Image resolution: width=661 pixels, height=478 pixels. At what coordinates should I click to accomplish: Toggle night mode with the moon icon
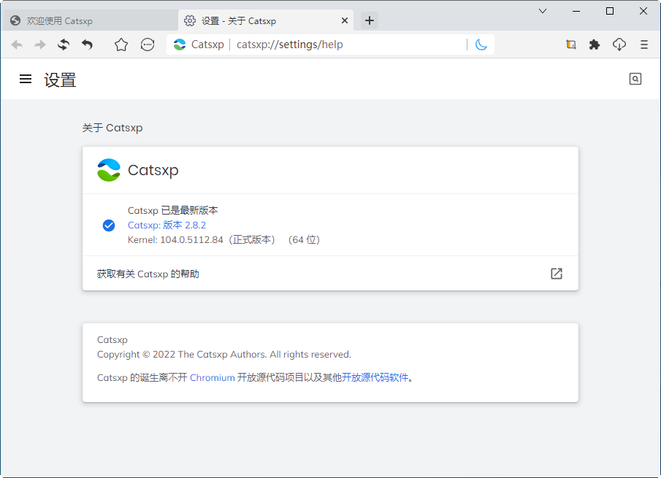coord(481,45)
